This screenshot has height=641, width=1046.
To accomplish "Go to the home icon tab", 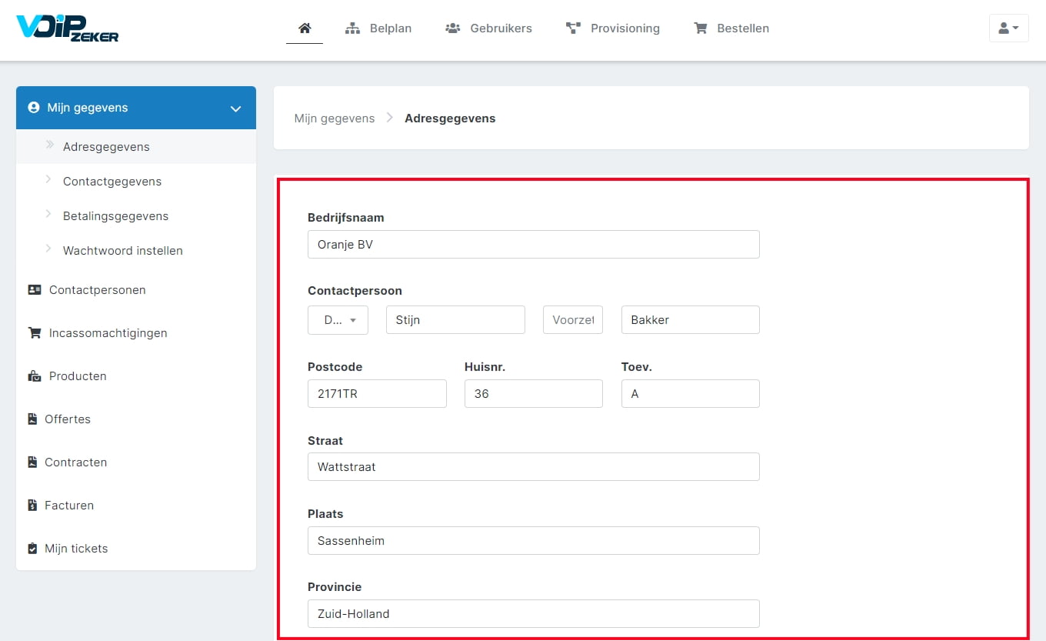I will pos(305,28).
